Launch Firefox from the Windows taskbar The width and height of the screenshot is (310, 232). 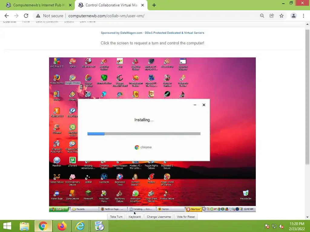pyautogui.click(x=62, y=226)
